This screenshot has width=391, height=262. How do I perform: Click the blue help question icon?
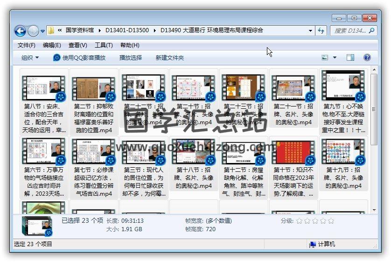coord(367,57)
